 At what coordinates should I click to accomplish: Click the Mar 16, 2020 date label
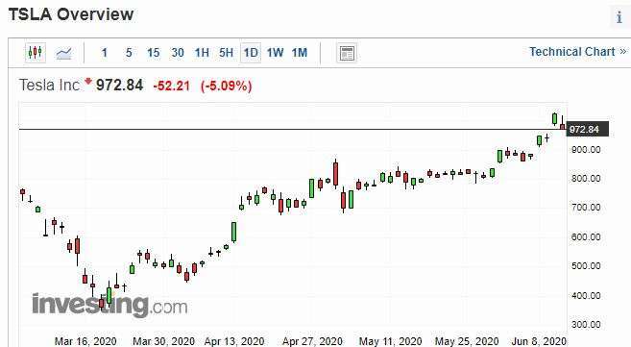click(85, 341)
